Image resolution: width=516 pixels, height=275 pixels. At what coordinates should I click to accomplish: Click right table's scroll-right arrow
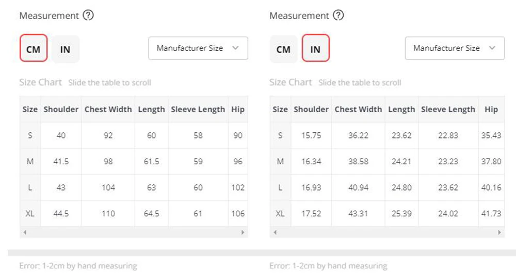point(499,232)
